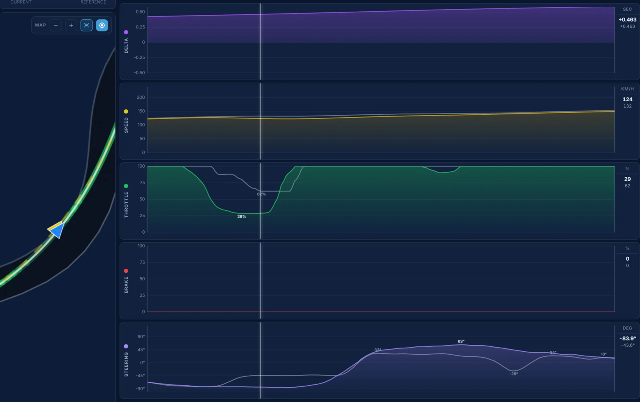Click the 33° steering label
Screen dimensions: 640x402
pyautogui.click(x=378, y=350)
